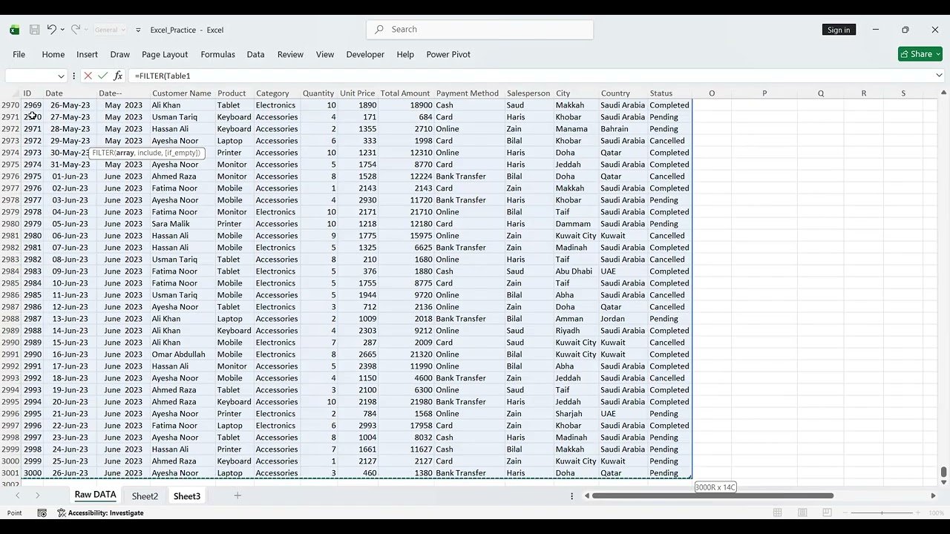
Task: Click the Redo arrow icon
Action: [75, 30]
